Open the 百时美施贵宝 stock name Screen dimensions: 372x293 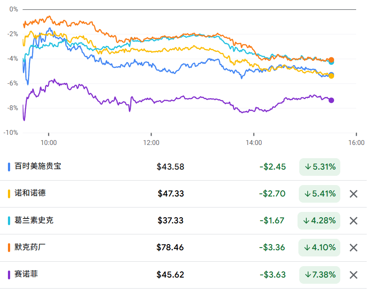(x=37, y=166)
